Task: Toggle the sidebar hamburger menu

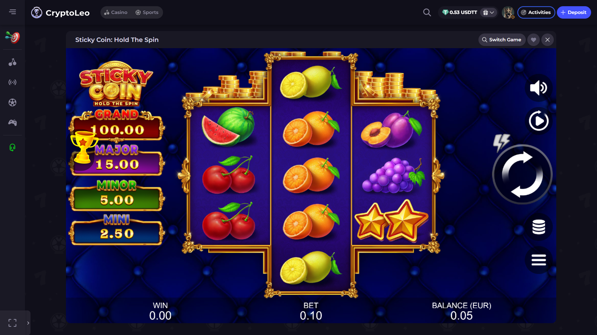Action: tap(12, 12)
